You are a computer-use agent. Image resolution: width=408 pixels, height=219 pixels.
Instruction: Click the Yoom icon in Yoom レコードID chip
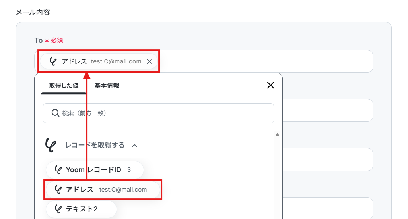coord(58,170)
